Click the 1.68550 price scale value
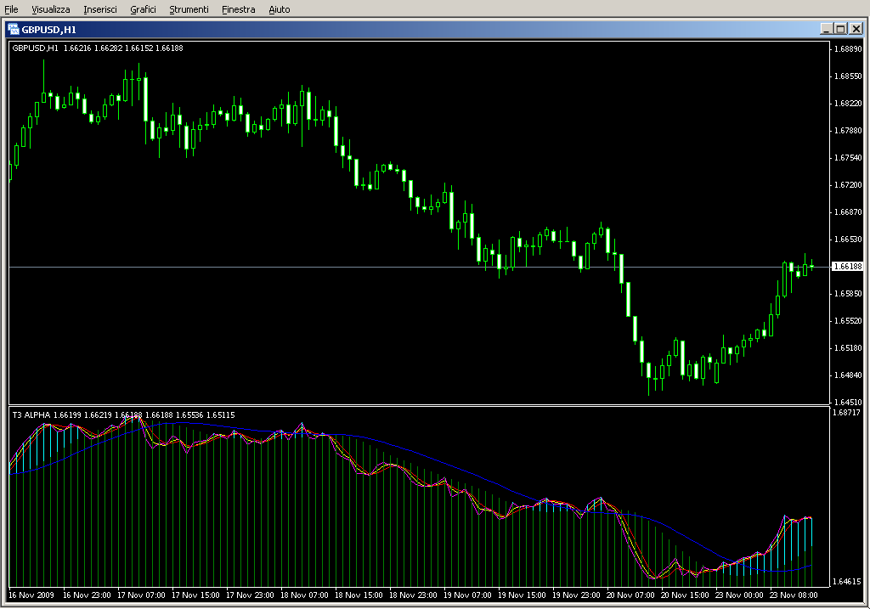This screenshot has width=870, height=609. coord(848,76)
